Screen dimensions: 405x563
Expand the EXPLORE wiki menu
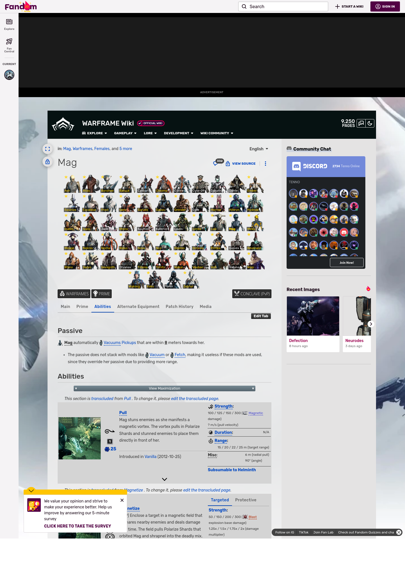click(x=94, y=133)
